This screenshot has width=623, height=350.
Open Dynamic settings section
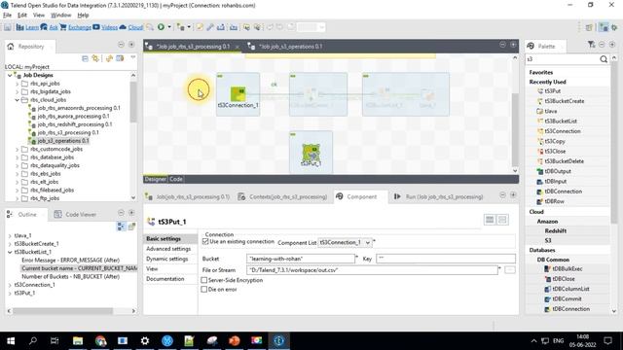pos(166,259)
